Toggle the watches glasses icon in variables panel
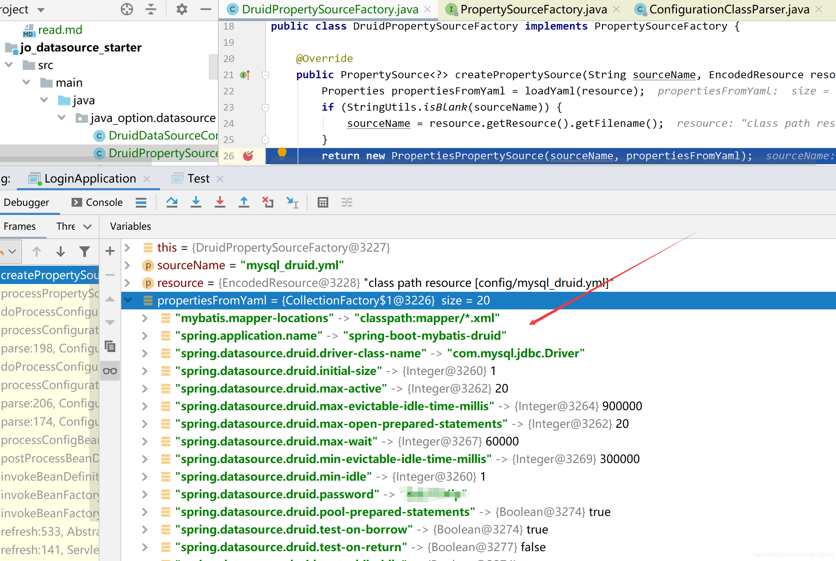This screenshot has width=836, height=561. pos(110,371)
